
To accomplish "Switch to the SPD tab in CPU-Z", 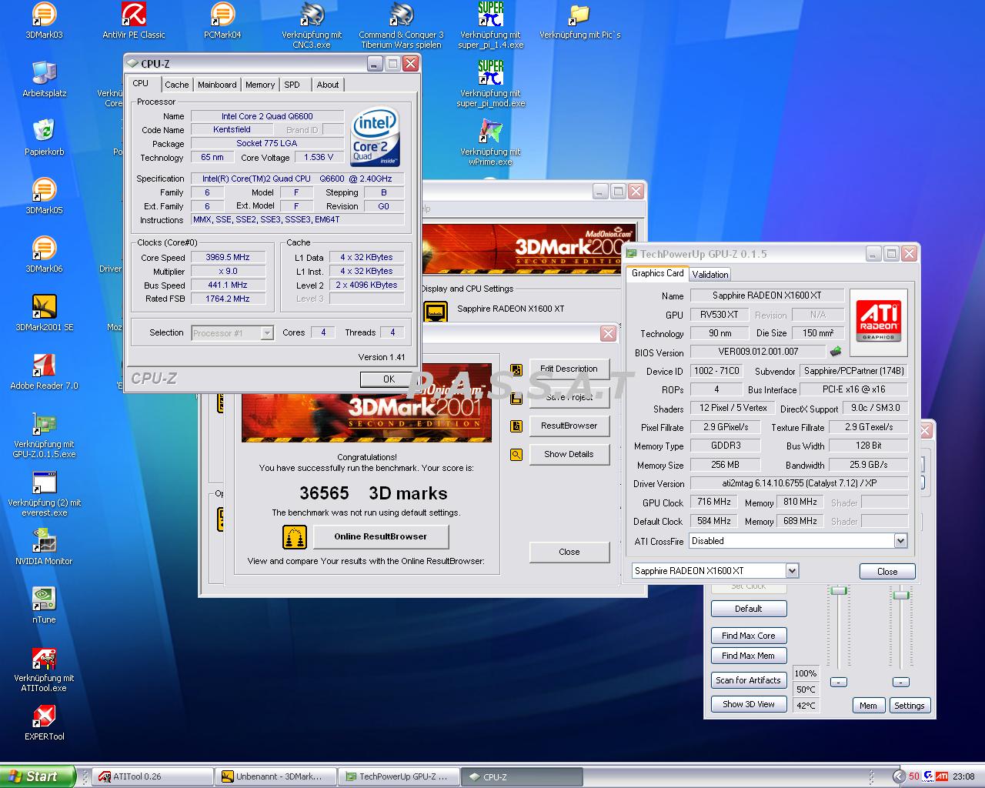I will coord(292,85).
